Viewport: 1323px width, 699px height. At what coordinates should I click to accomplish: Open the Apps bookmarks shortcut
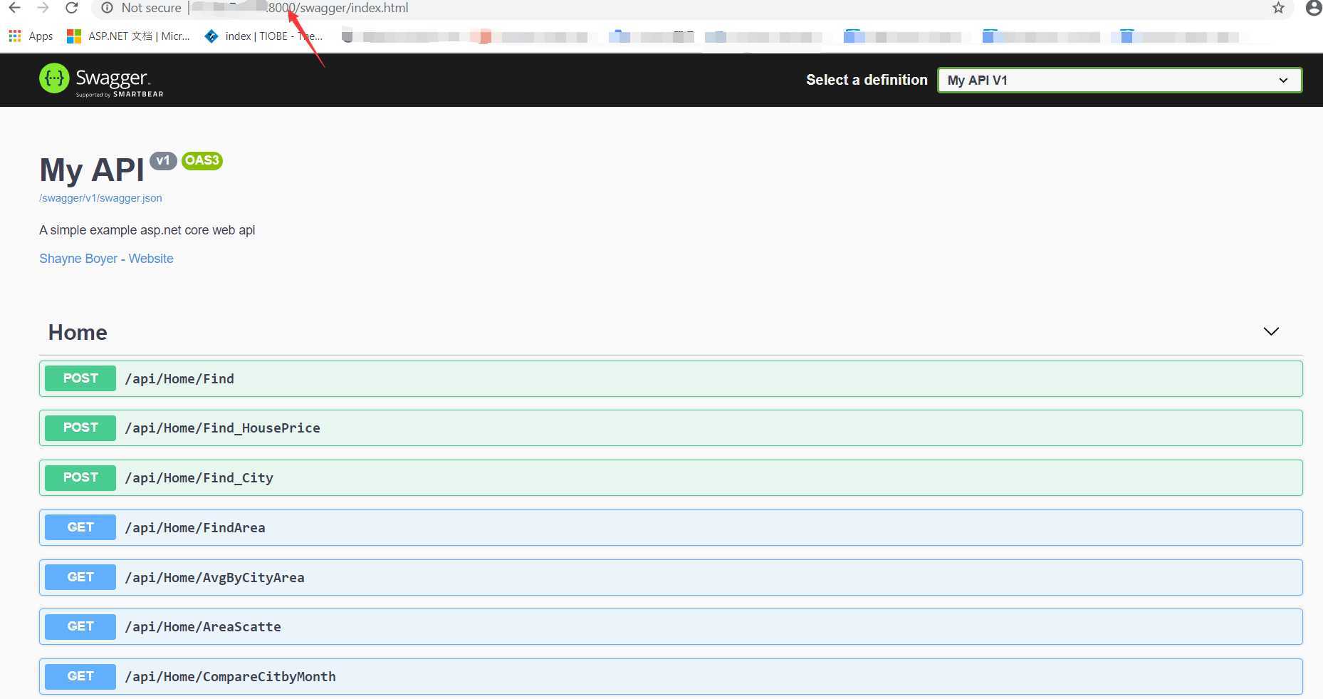click(x=31, y=36)
